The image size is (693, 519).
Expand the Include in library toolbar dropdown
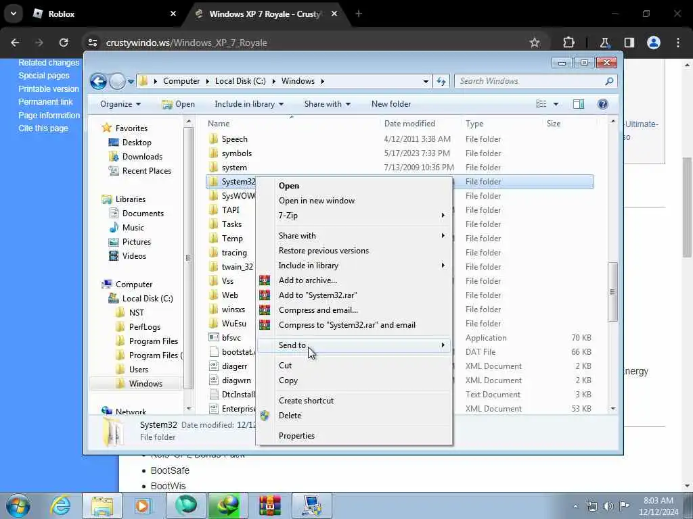[249, 104]
